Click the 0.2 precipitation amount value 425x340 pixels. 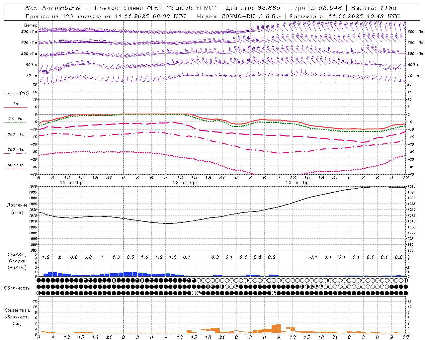tap(399, 257)
